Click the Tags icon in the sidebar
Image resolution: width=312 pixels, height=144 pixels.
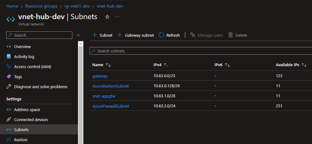(x=8, y=77)
